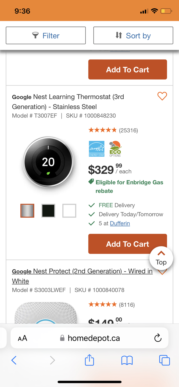Viewport: 179px width, 387px height.
Task: Select the black color swatch
Action: click(x=48, y=211)
